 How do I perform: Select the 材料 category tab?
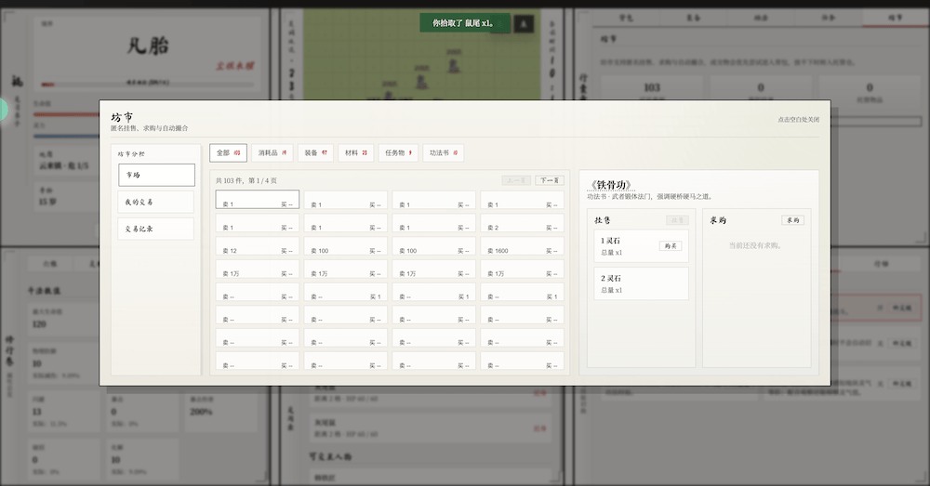[x=356, y=152]
